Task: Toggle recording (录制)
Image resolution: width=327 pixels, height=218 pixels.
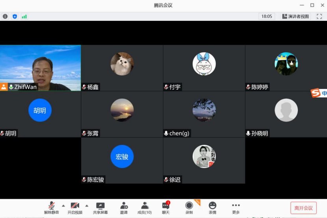Action: tap(189, 208)
